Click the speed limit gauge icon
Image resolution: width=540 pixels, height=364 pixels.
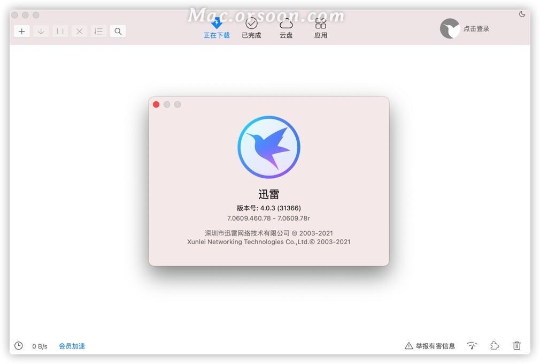pos(472,345)
